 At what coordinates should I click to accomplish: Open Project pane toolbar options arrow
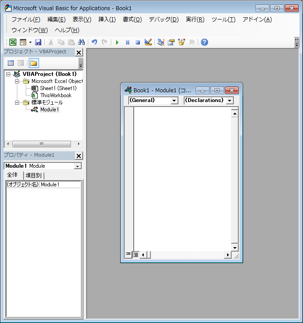tap(81, 63)
